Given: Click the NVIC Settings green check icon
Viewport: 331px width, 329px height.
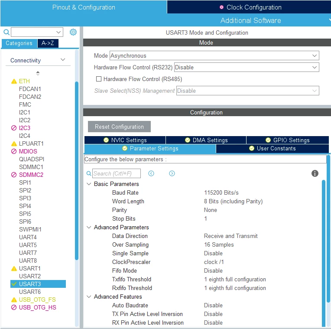Looking at the screenshot, I should [106, 140].
